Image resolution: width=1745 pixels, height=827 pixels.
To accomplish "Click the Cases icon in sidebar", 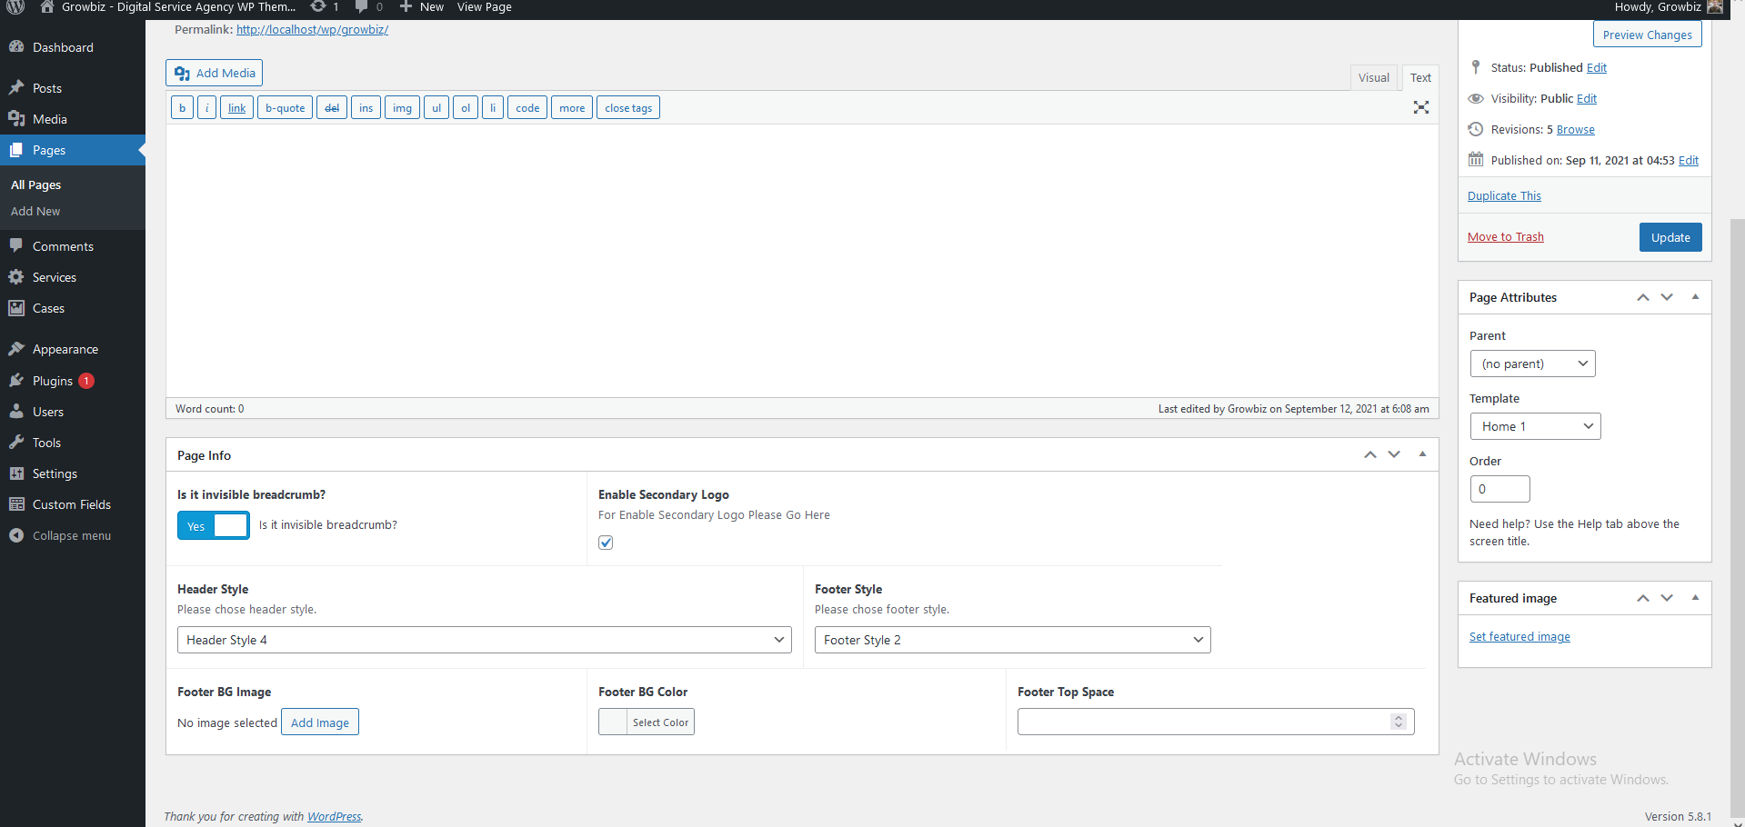I will 16,307.
